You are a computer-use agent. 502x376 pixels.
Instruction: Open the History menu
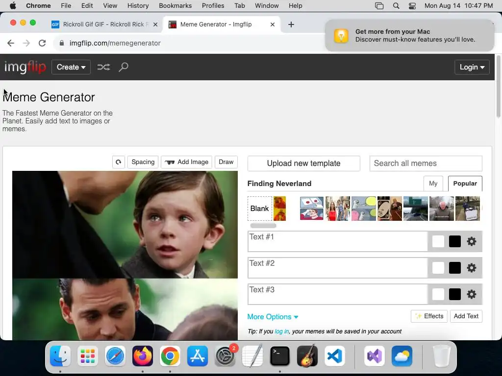pos(138,6)
